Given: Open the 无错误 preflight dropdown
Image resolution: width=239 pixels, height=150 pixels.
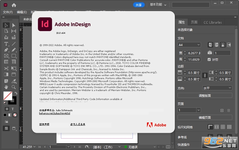Looking at the screenshot, I should [x=155, y=147].
